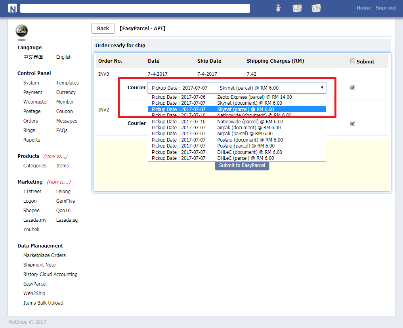Switch language to English

[64, 57]
